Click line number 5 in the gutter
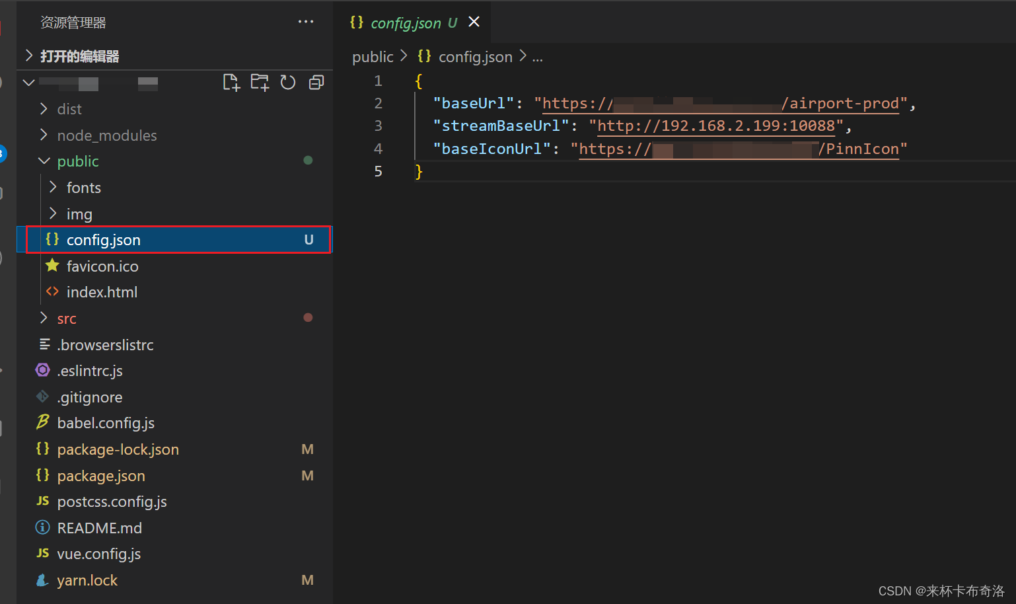 click(x=379, y=172)
